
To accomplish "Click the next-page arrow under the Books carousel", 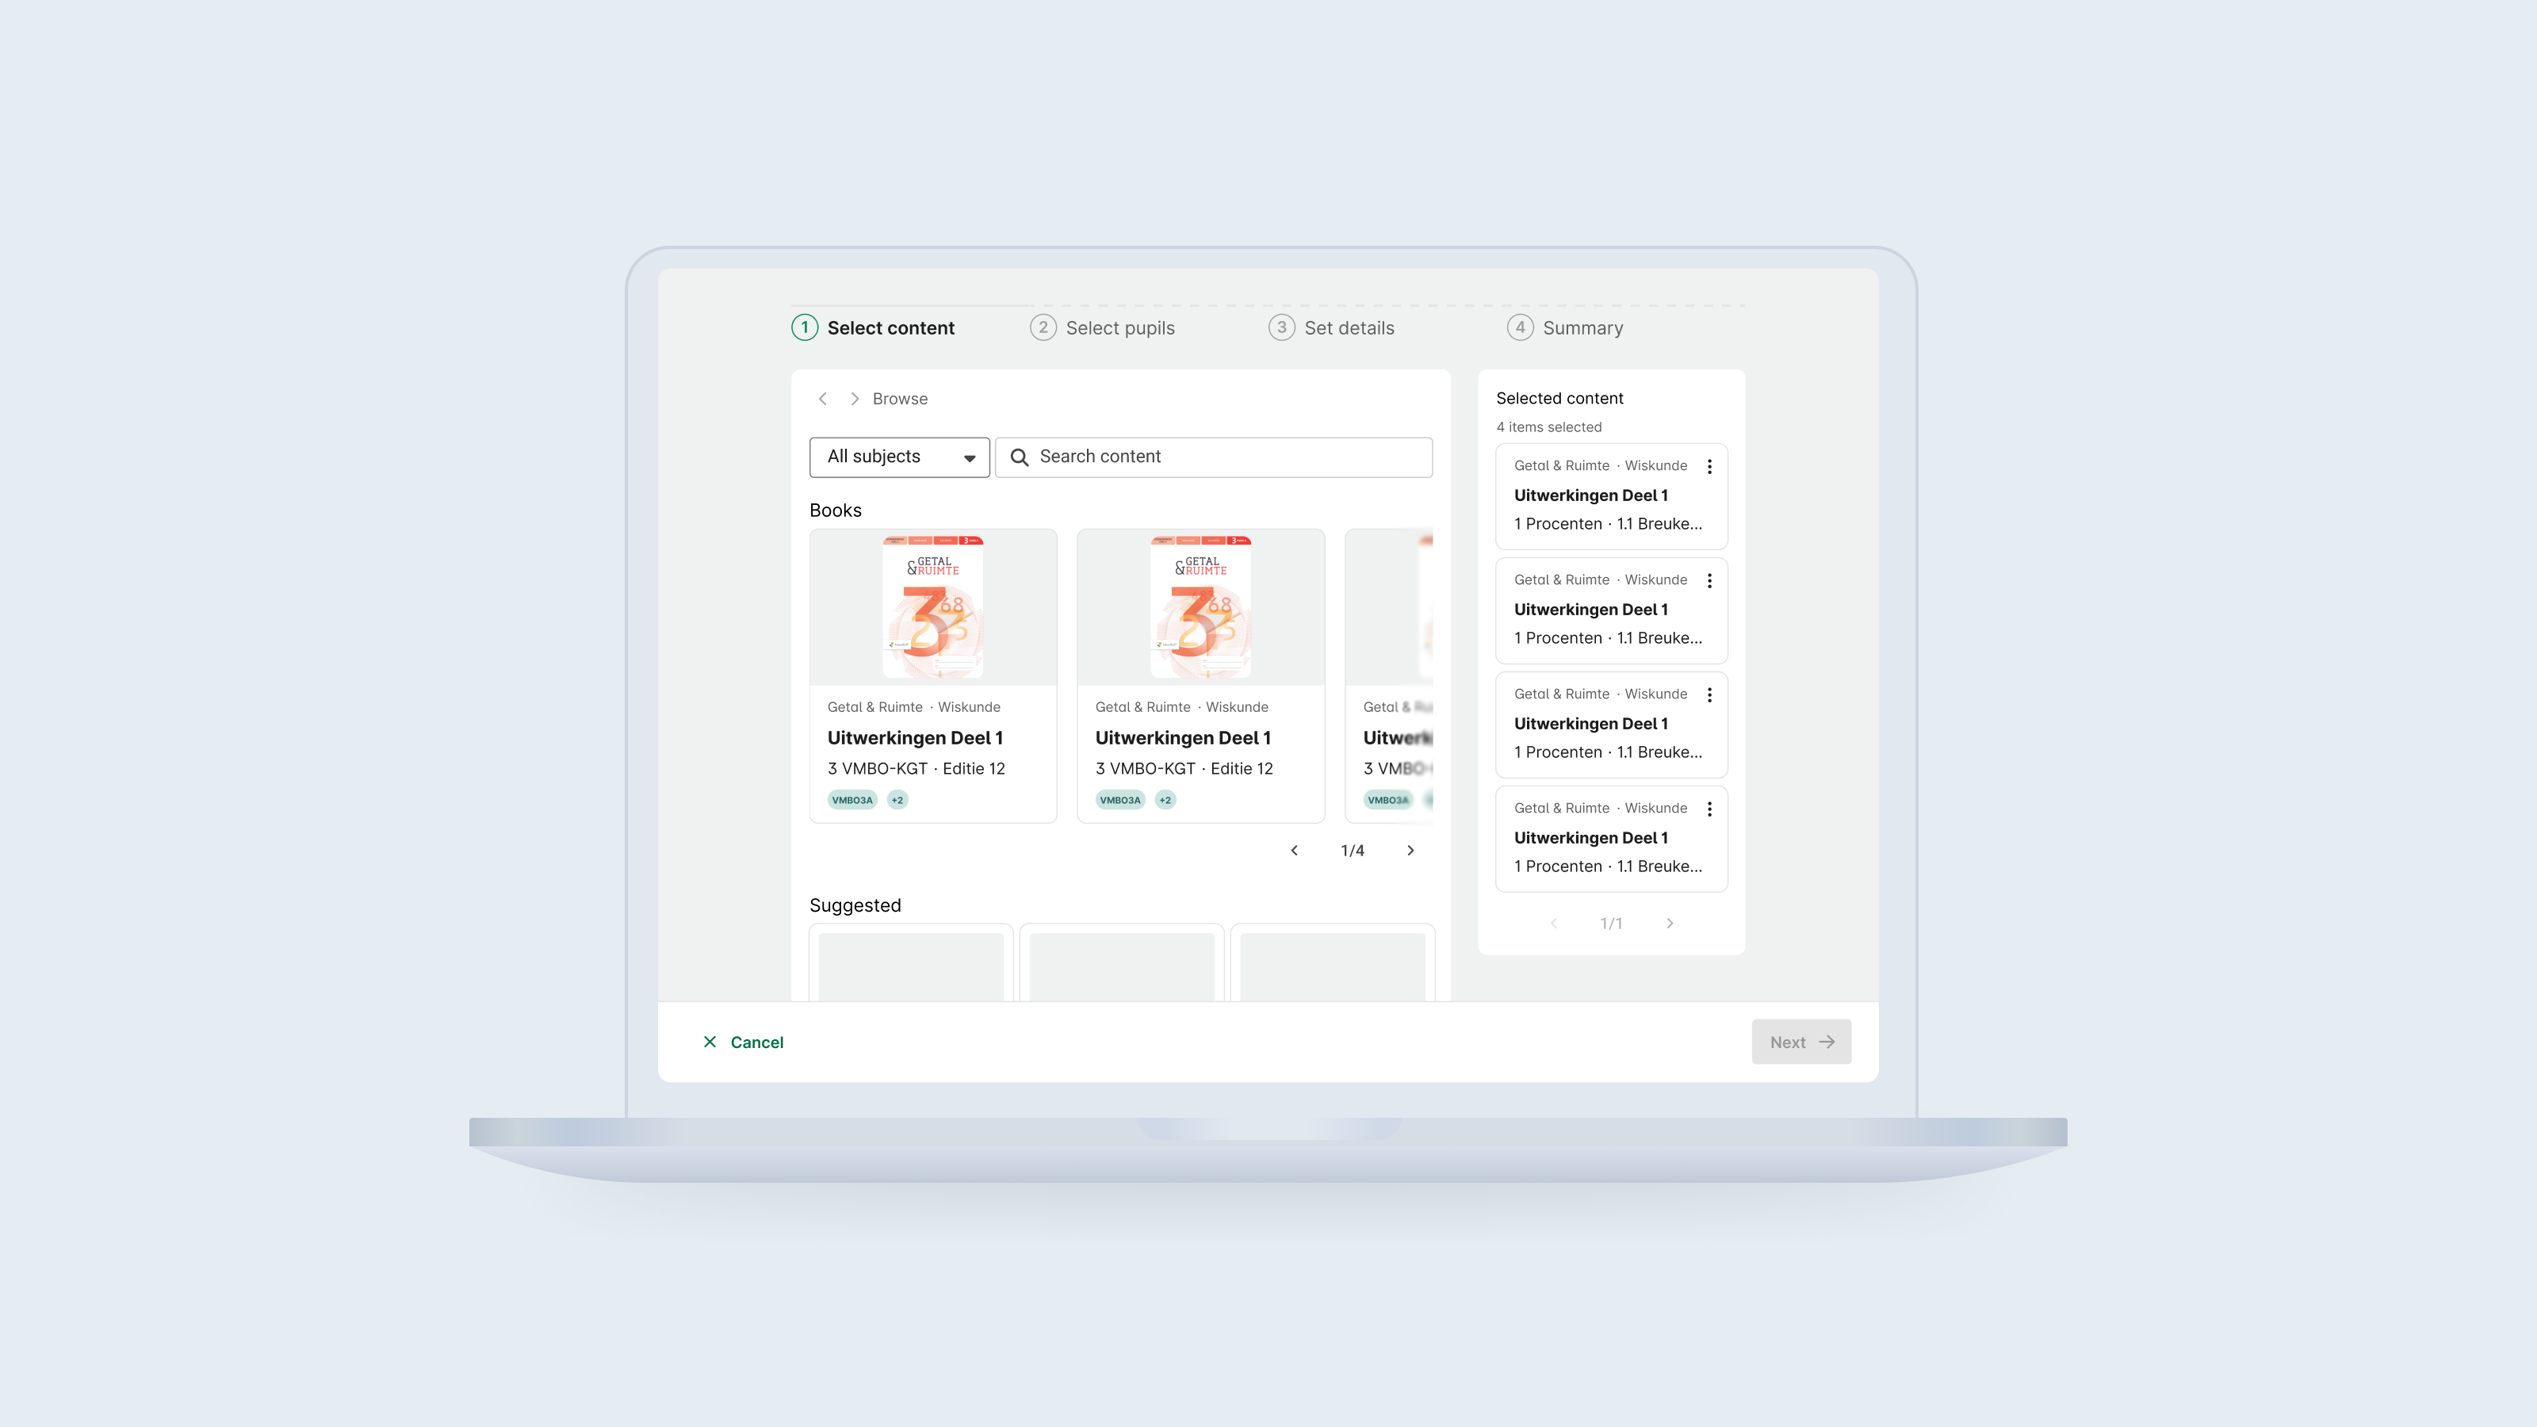I will click(1410, 850).
